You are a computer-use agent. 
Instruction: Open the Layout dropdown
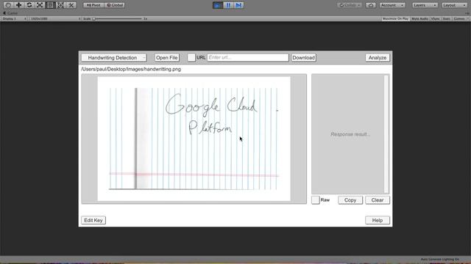(x=454, y=5)
